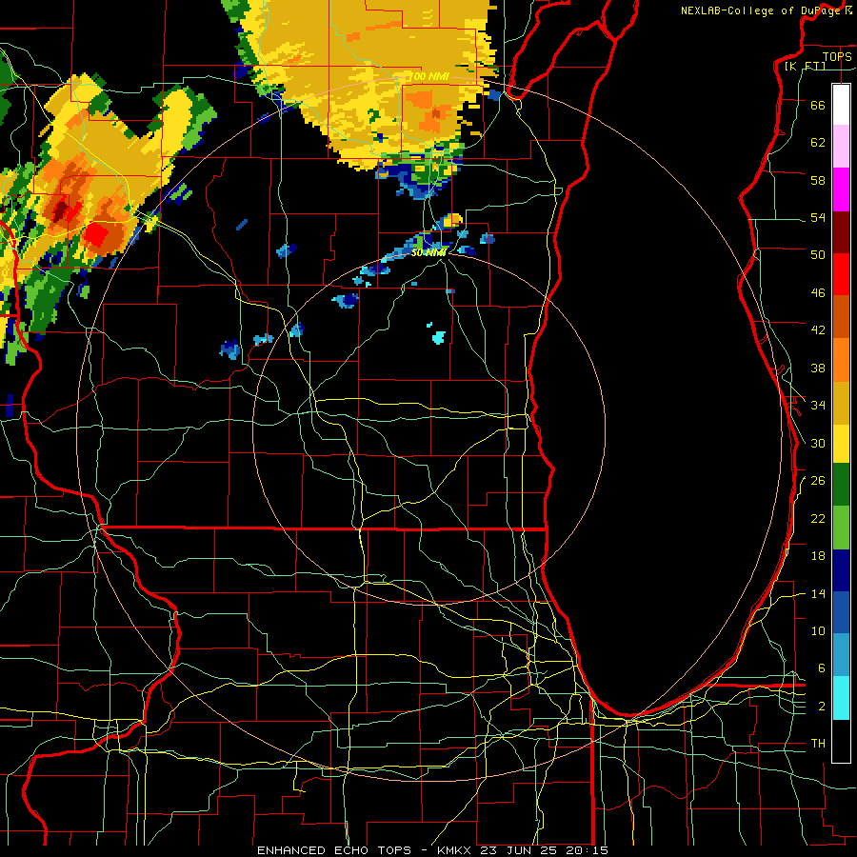Click the "23 JUN 25" date in the title
The width and height of the screenshot is (857, 857).
[518, 850]
